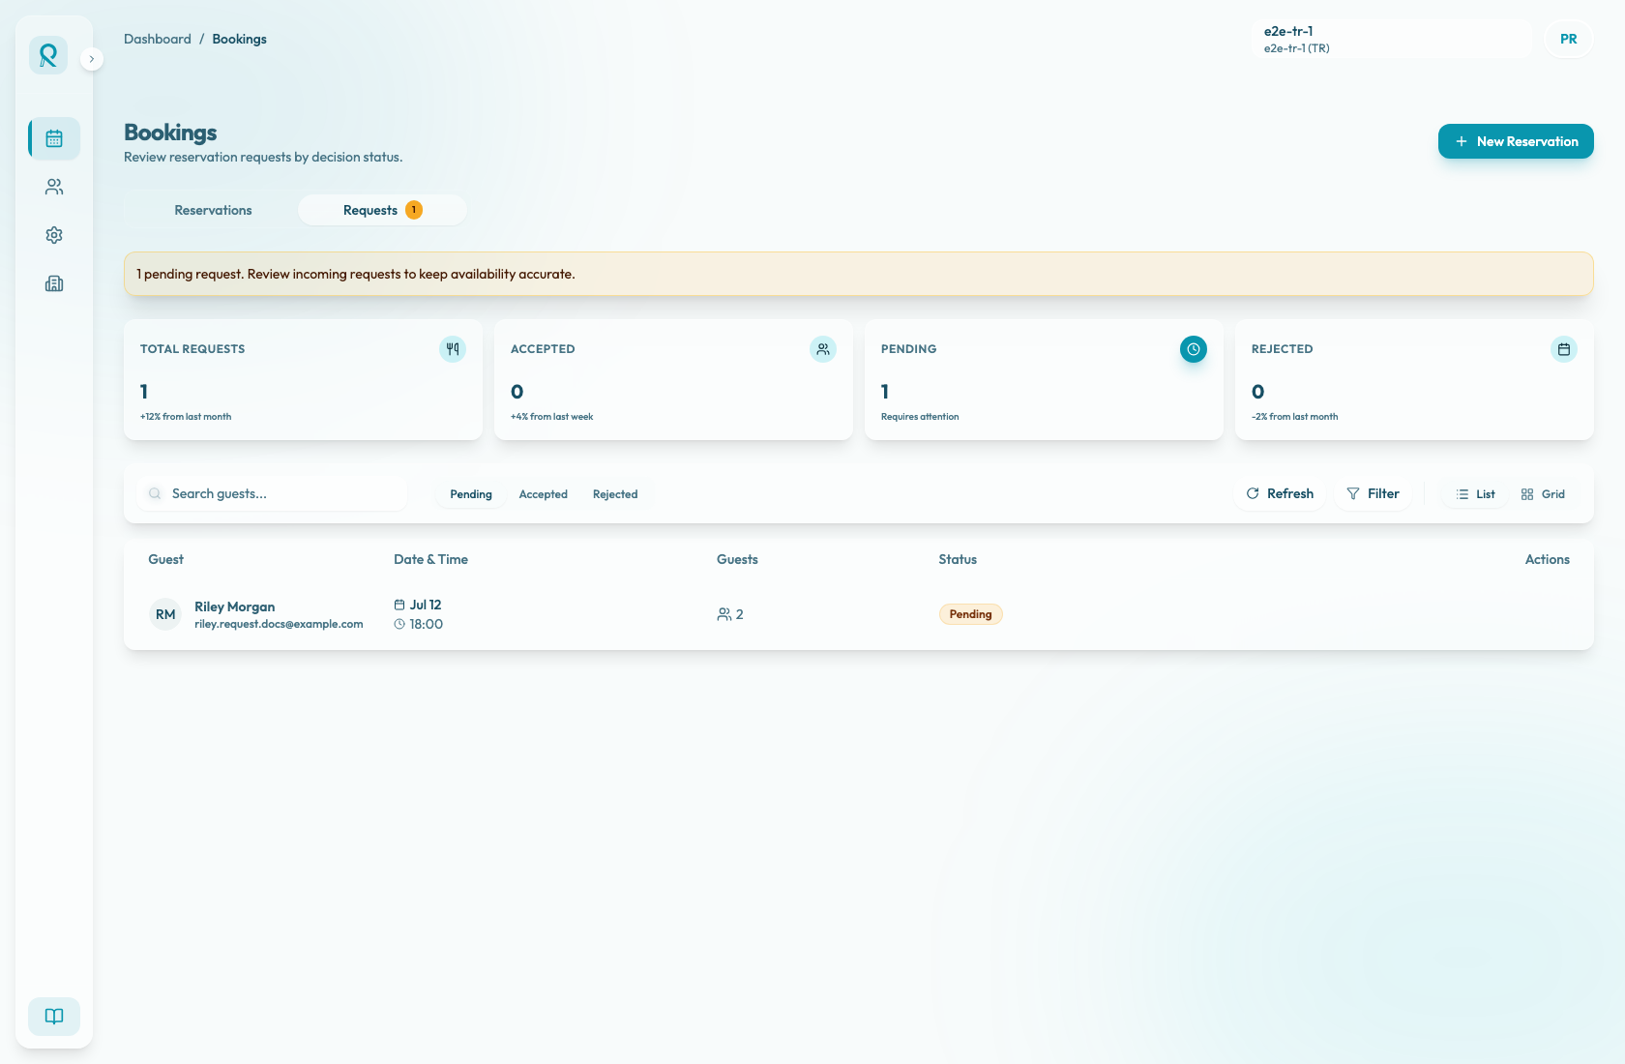The height and width of the screenshot is (1064, 1625).
Task: Click the search magnifier icon
Action: click(155, 493)
